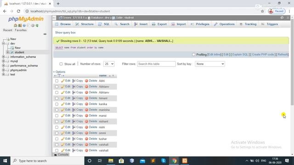Sort by the name column header
This screenshot has height=165, width=294.
tap(103, 76)
